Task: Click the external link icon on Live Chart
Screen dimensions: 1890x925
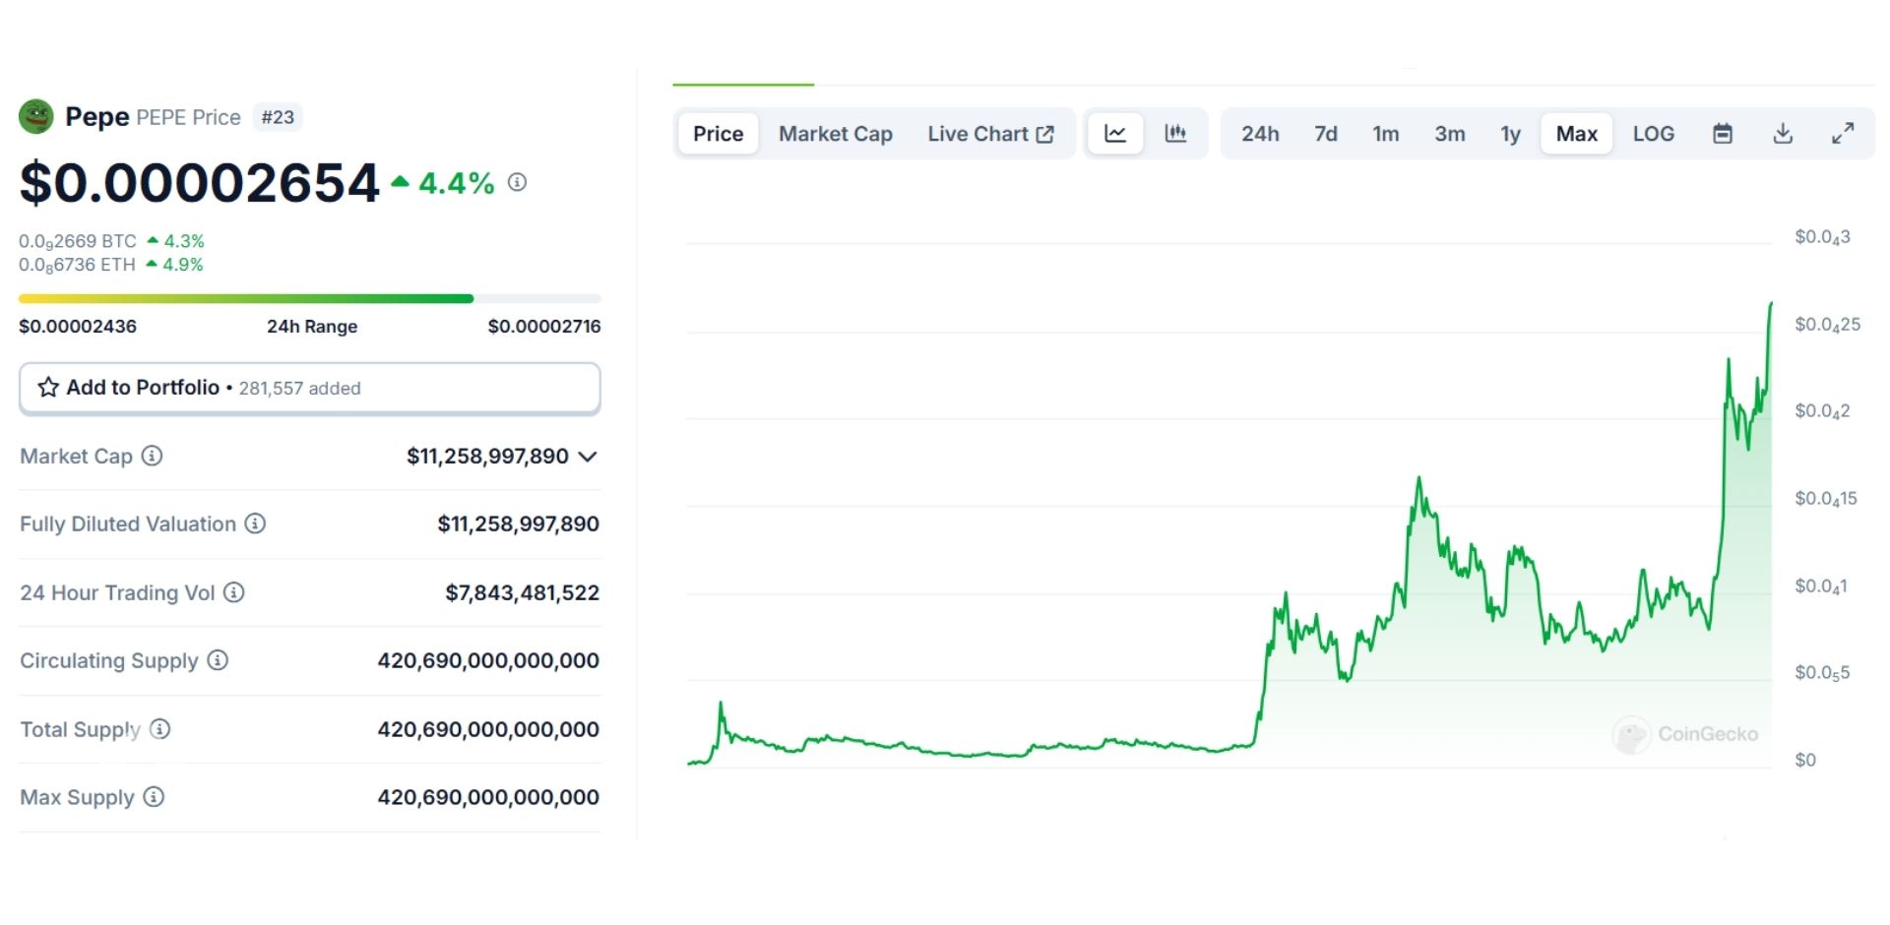Action: [x=1045, y=135]
